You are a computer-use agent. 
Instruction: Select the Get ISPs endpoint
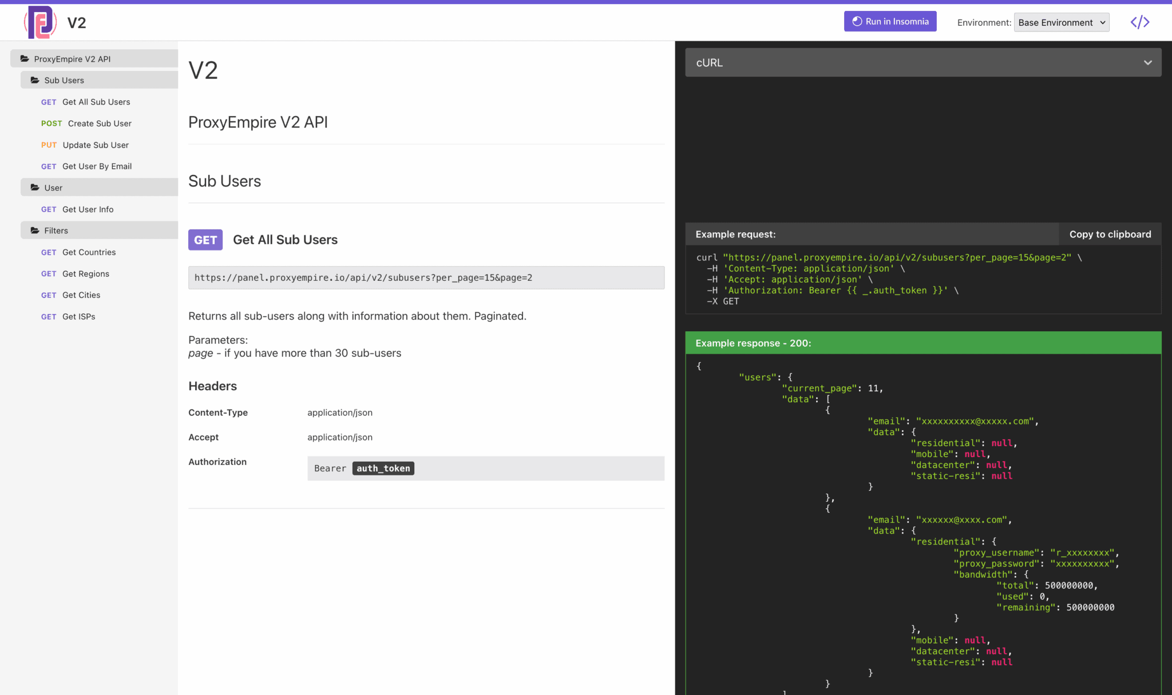[x=78, y=316]
